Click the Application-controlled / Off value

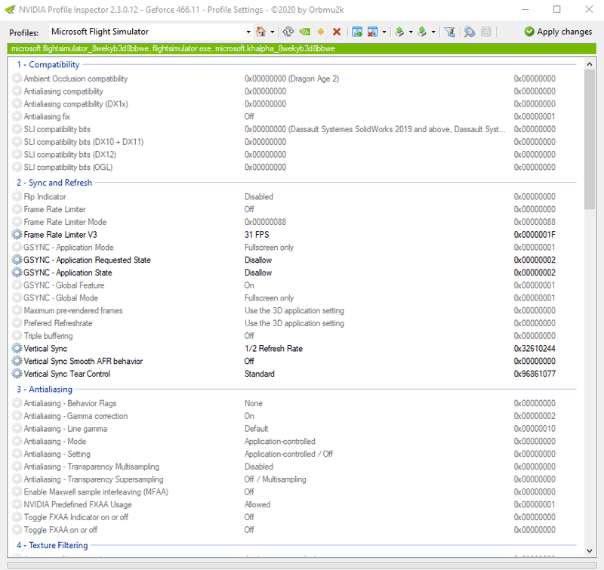point(289,454)
